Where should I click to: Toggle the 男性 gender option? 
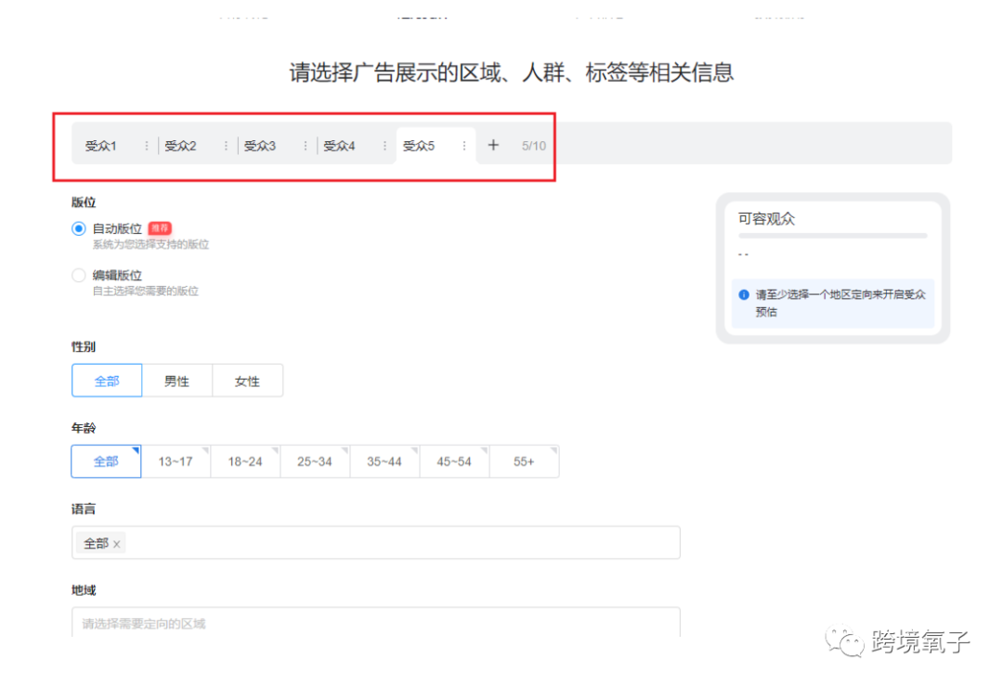pos(176,380)
